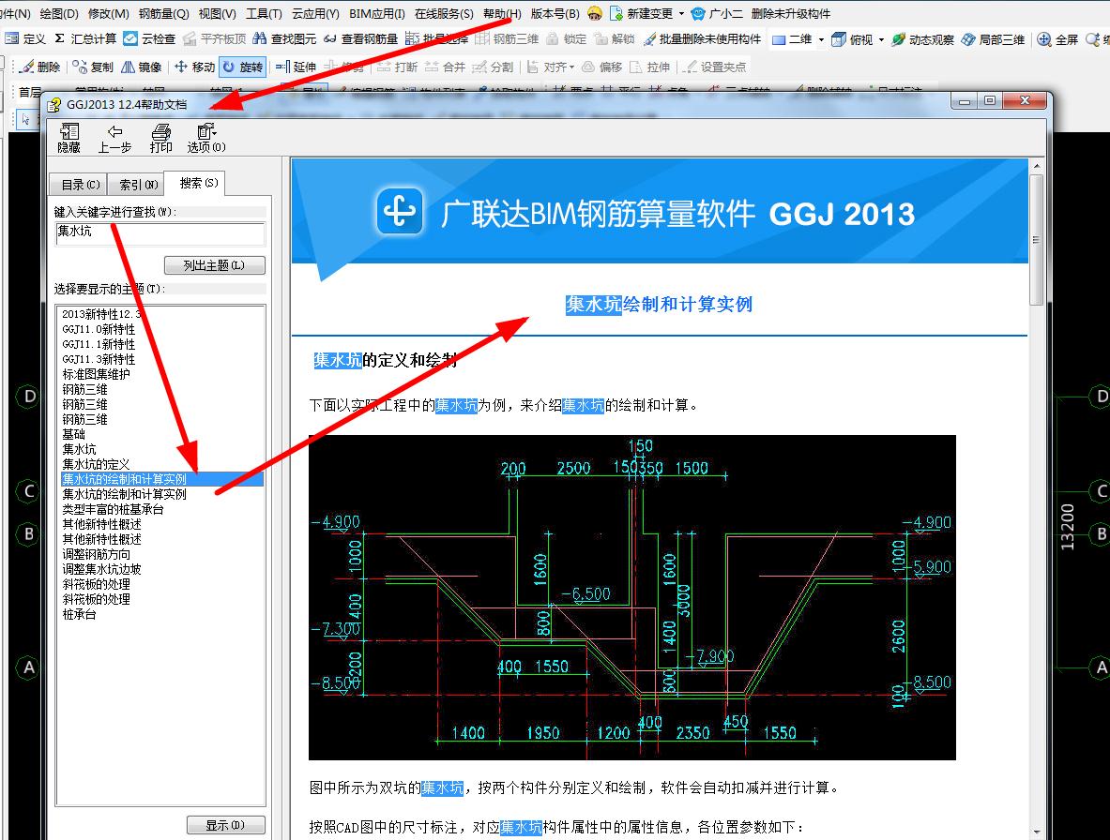
Task: Switch to 索引(N) tab
Action: [x=136, y=185]
